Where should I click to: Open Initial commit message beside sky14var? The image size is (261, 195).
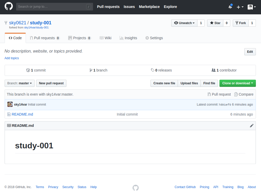[x=37, y=105]
